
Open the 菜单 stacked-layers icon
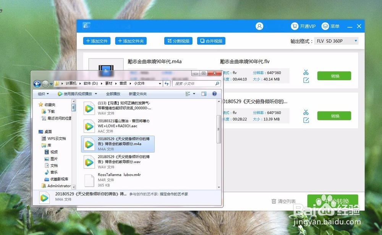point(325,26)
